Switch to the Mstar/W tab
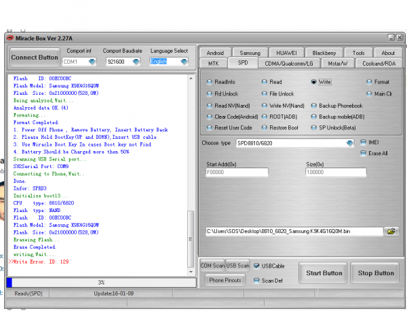The height and width of the screenshot is (311, 407). [337, 64]
